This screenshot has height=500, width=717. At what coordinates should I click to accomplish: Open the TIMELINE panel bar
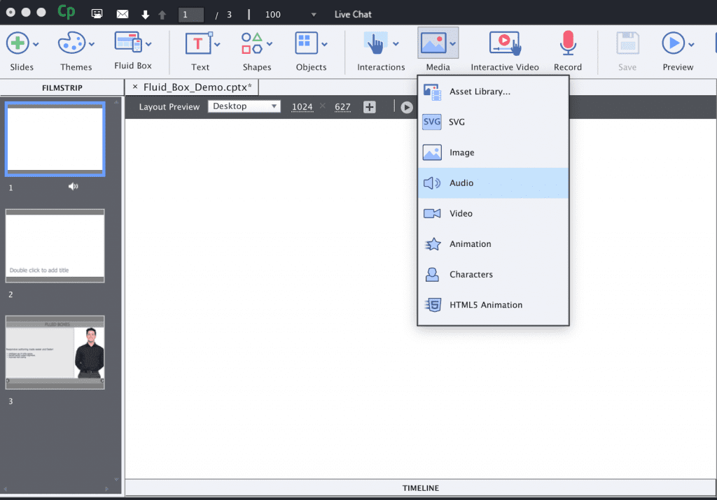420,487
